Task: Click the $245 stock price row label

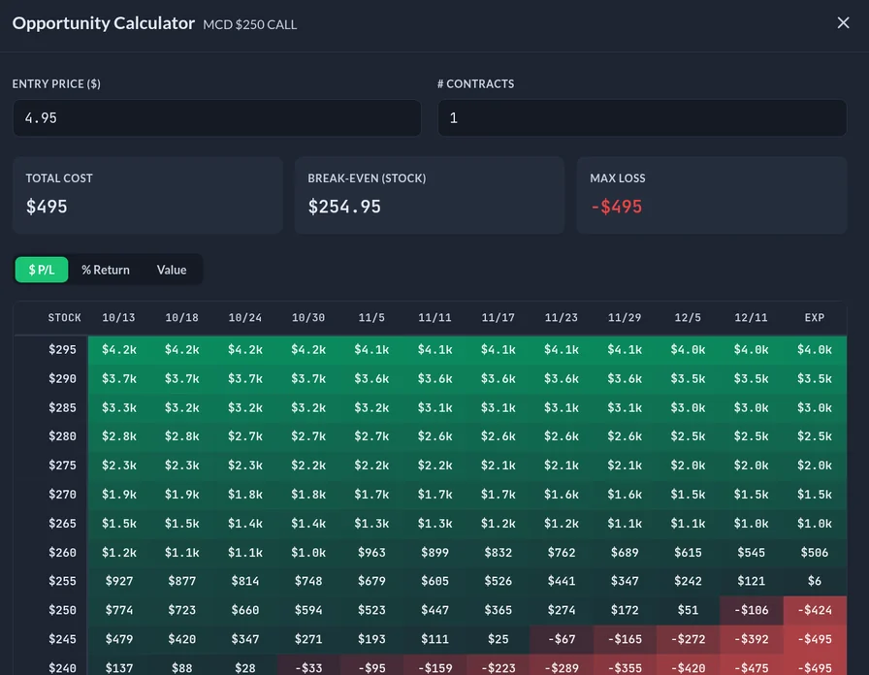Action: click(x=62, y=639)
